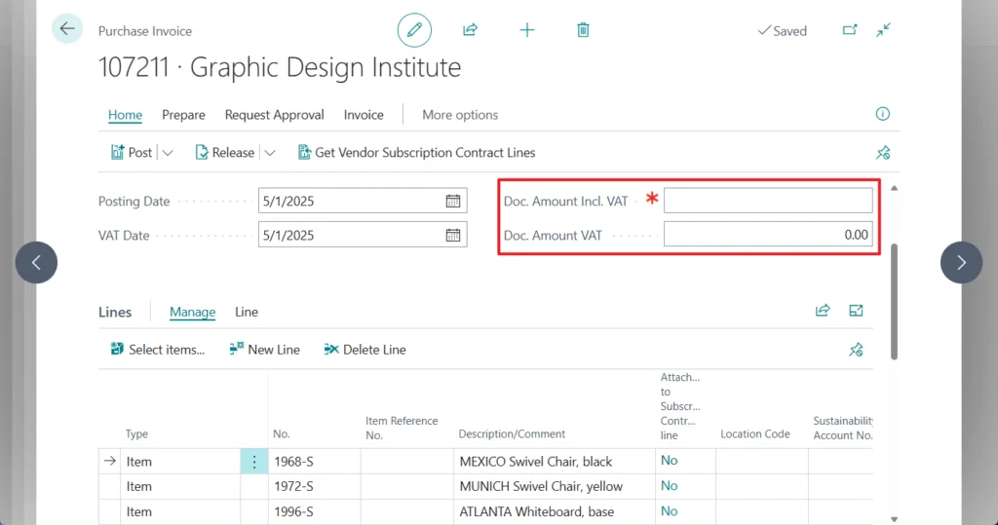The image size is (998, 525).
Task: Click the share icon in header
Action: click(470, 30)
